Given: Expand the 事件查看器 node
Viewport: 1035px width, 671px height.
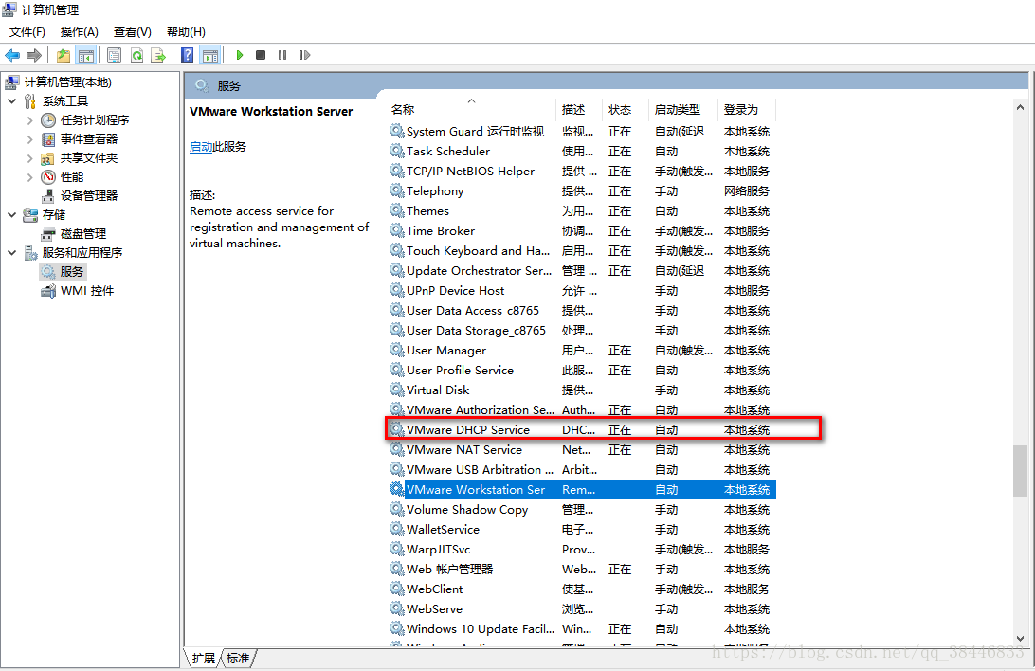Looking at the screenshot, I should (29, 139).
